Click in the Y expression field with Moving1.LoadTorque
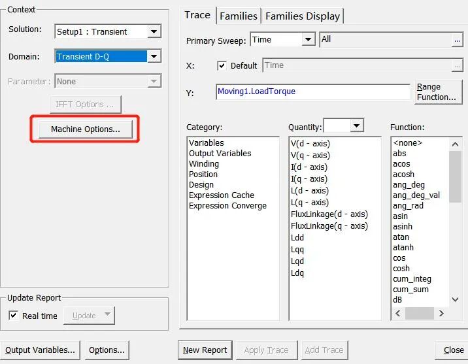The image size is (468, 364). (313, 91)
